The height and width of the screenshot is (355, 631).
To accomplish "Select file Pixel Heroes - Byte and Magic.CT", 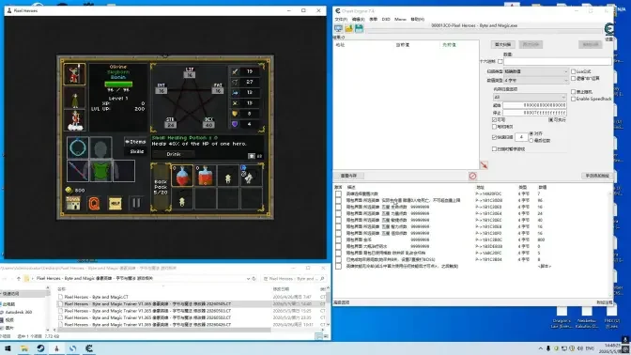I will pyautogui.click(x=96, y=297).
